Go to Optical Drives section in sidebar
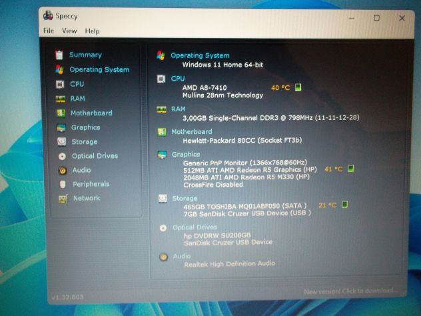 [95, 156]
